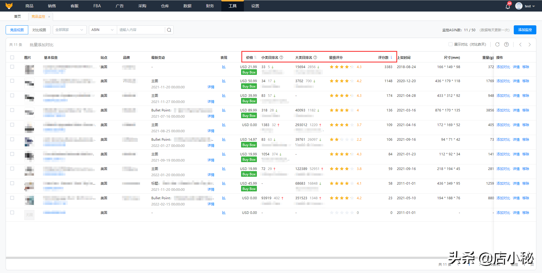Enable the 展示对比 (对比昨天) checkbox
This screenshot has width=542, height=273.
click(x=451, y=44)
